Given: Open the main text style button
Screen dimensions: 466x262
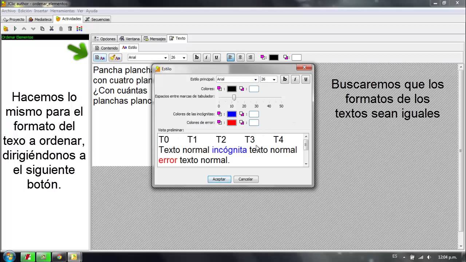Looking at the screenshot, I should pyautogui.click(x=100, y=57).
